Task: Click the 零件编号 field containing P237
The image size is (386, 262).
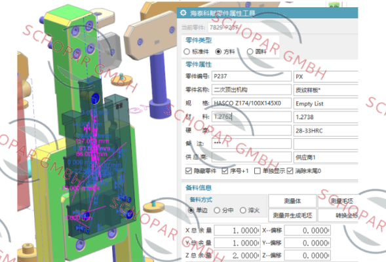Action: [252, 76]
